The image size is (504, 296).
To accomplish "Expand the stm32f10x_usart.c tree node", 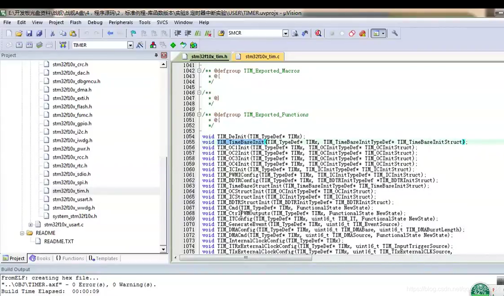I will pyautogui.click(x=30, y=224).
